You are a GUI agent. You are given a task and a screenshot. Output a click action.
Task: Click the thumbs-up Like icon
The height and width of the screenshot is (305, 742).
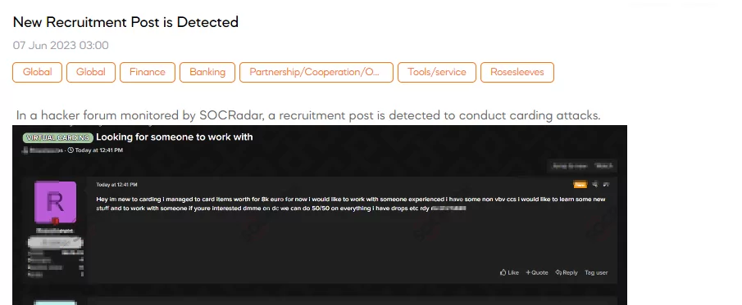point(503,272)
